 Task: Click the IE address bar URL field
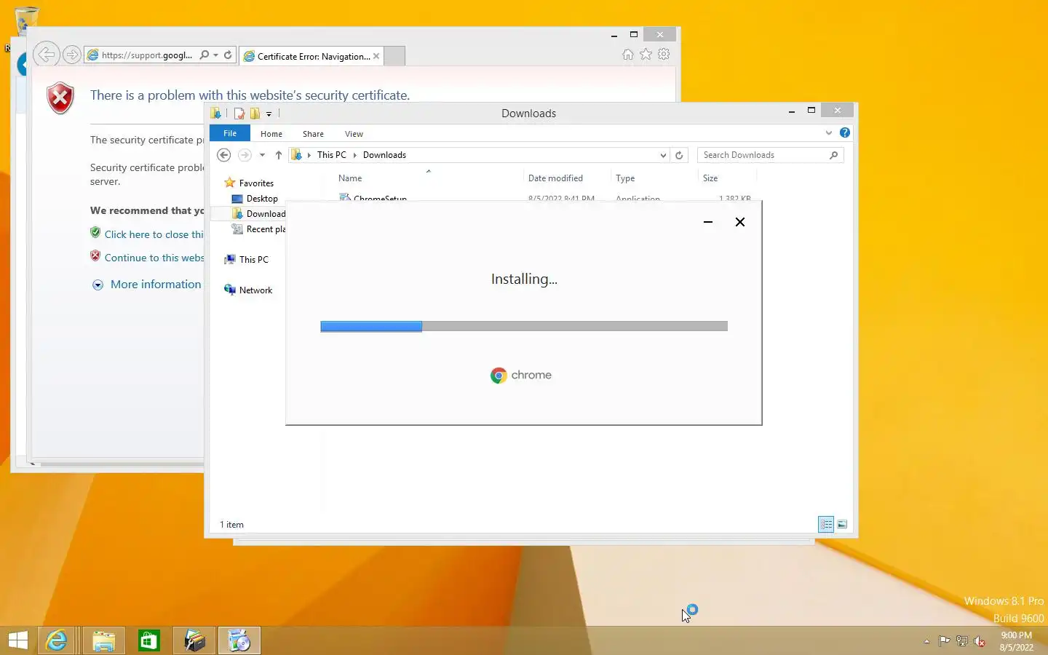click(x=147, y=55)
